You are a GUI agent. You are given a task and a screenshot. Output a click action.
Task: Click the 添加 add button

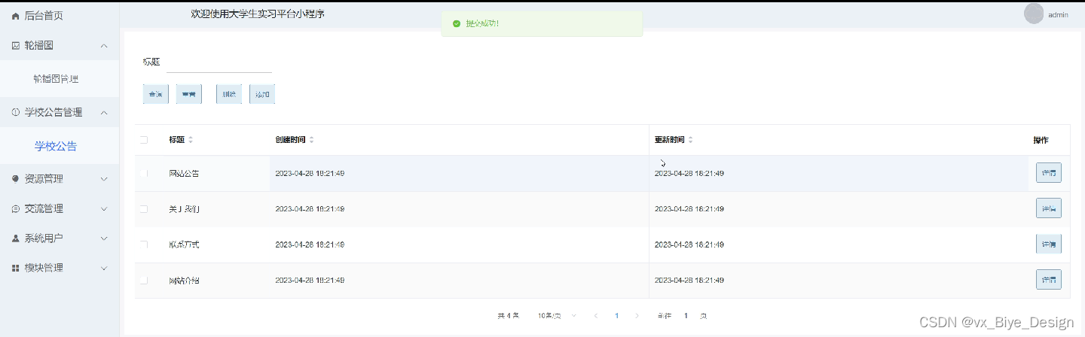262,94
